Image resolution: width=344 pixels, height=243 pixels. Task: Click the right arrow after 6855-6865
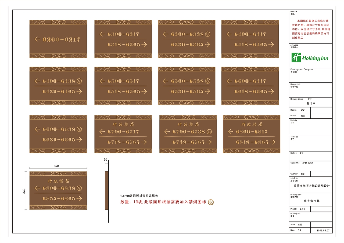79,199
